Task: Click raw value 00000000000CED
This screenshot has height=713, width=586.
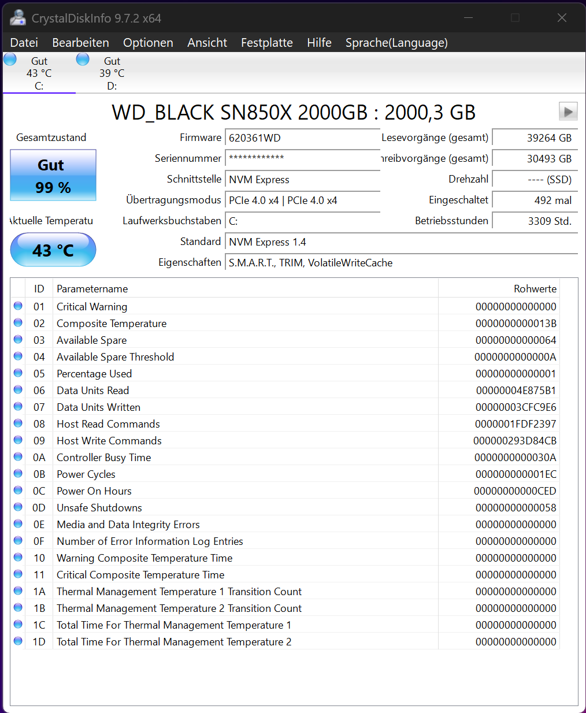Action: pos(515,491)
